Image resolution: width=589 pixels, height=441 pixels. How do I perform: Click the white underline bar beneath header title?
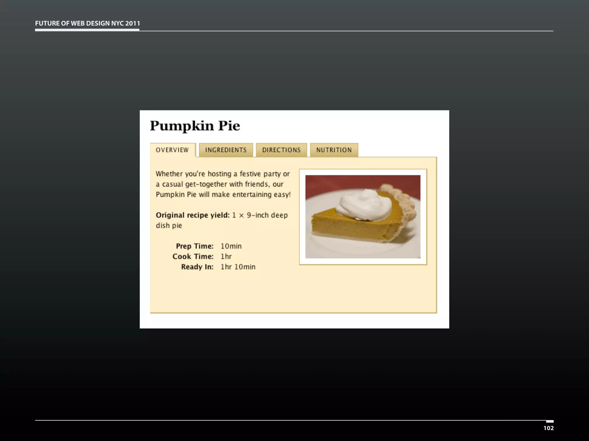click(87, 30)
